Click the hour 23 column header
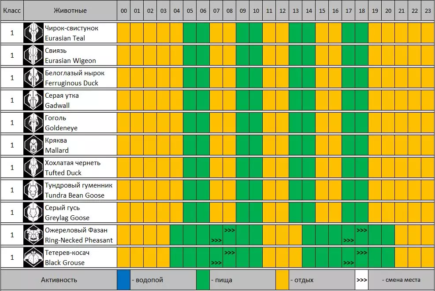The image size is (435, 291). [x=428, y=11]
